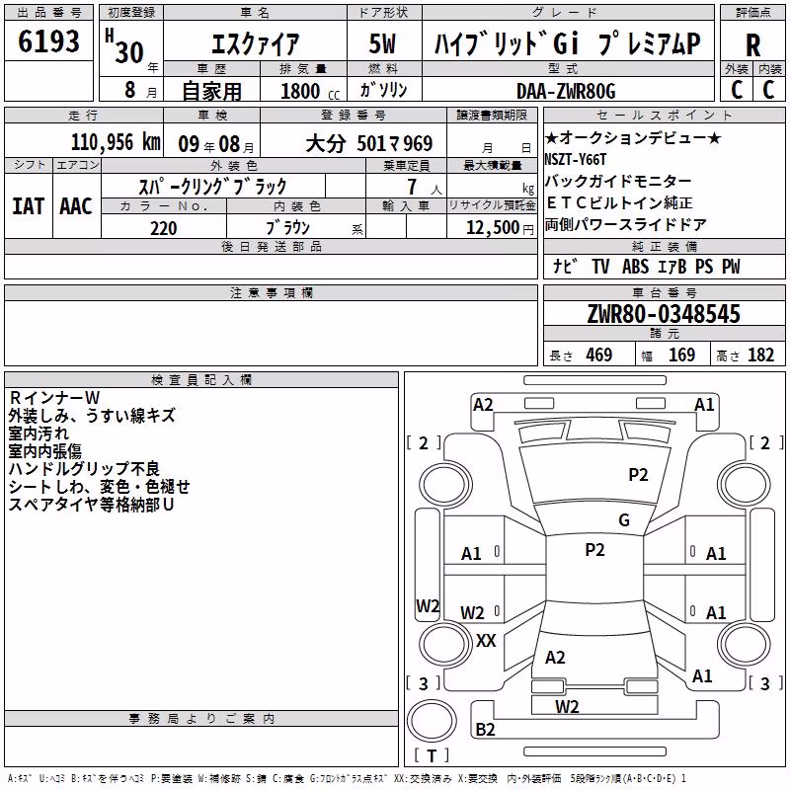Click the mileage value 110,956 km

pos(116,142)
